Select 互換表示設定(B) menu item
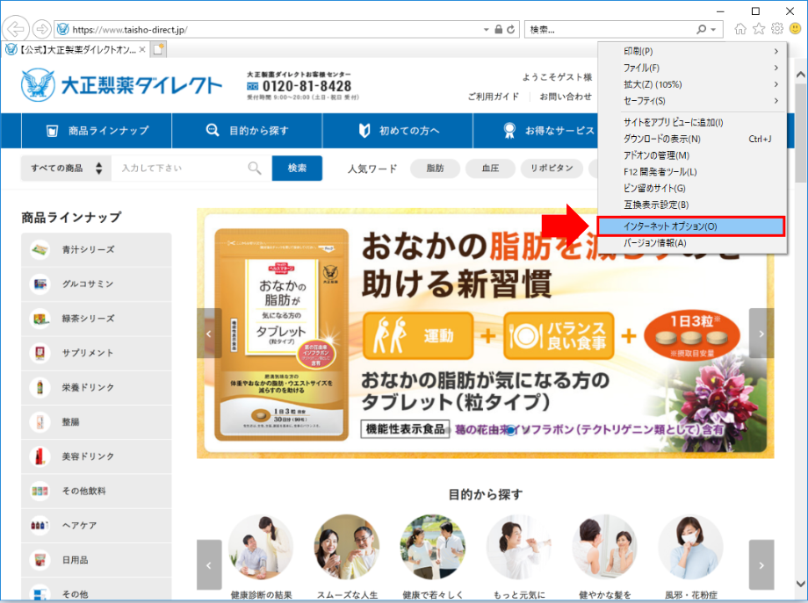Screen dimensions: 808x603 (692, 205)
